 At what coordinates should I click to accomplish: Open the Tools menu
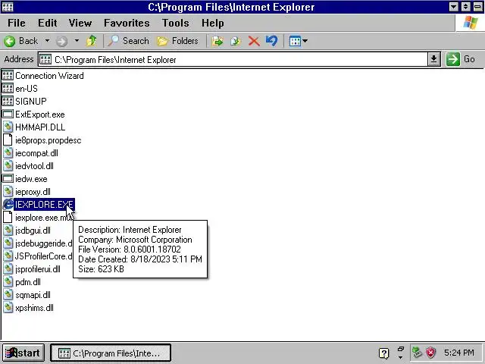pyautogui.click(x=175, y=23)
